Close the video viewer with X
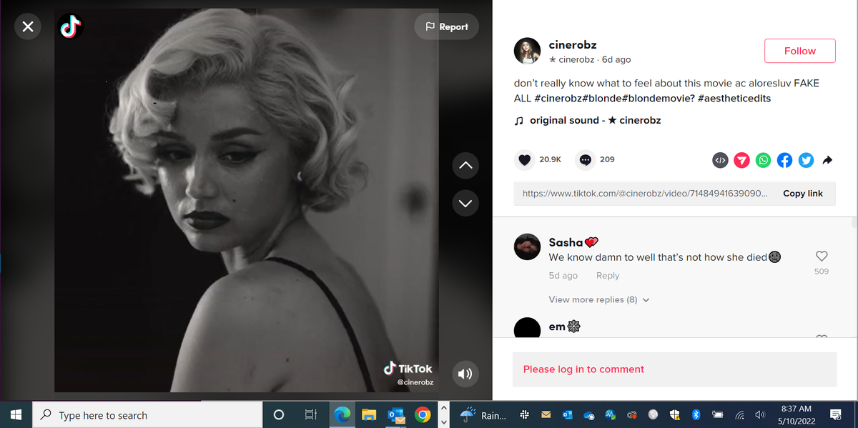The image size is (858, 428). [28, 27]
